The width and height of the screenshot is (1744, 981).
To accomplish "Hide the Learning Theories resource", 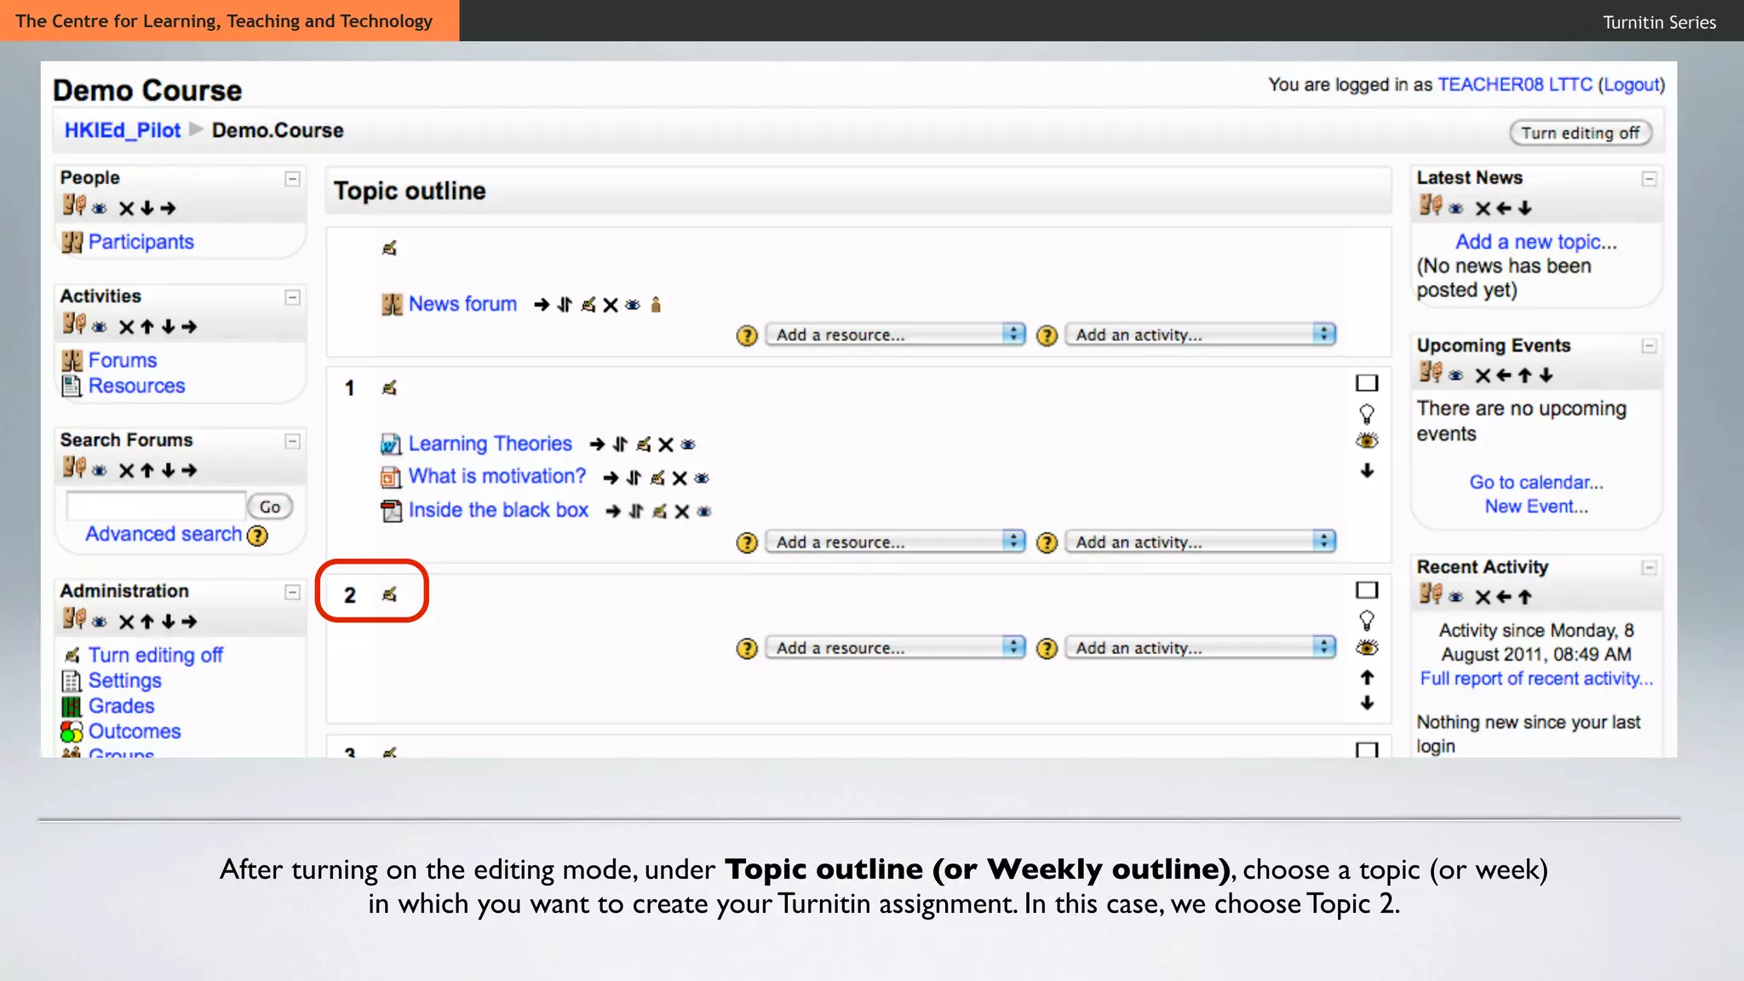I will (x=688, y=445).
